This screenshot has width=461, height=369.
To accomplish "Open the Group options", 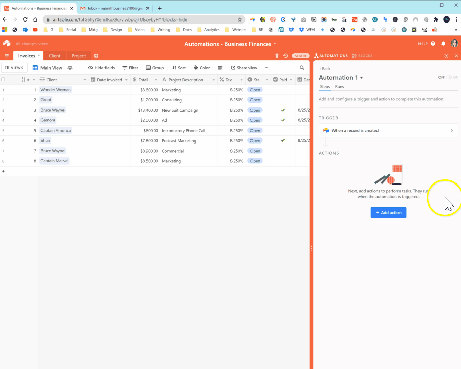I will pyautogui.click(x=155, y=67).
